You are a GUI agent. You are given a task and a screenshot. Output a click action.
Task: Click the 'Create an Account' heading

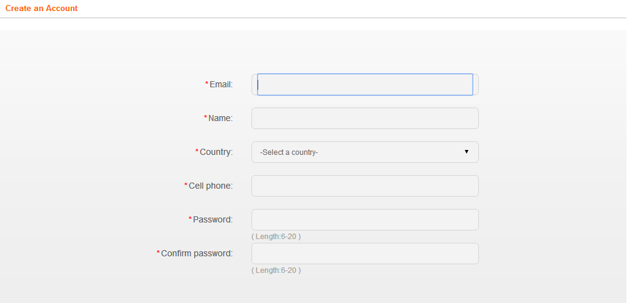tap(42, 8)
